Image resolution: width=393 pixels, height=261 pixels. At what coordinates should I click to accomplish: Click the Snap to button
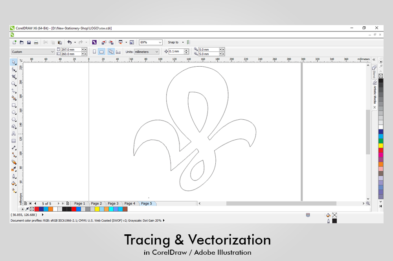pos(173,42)
